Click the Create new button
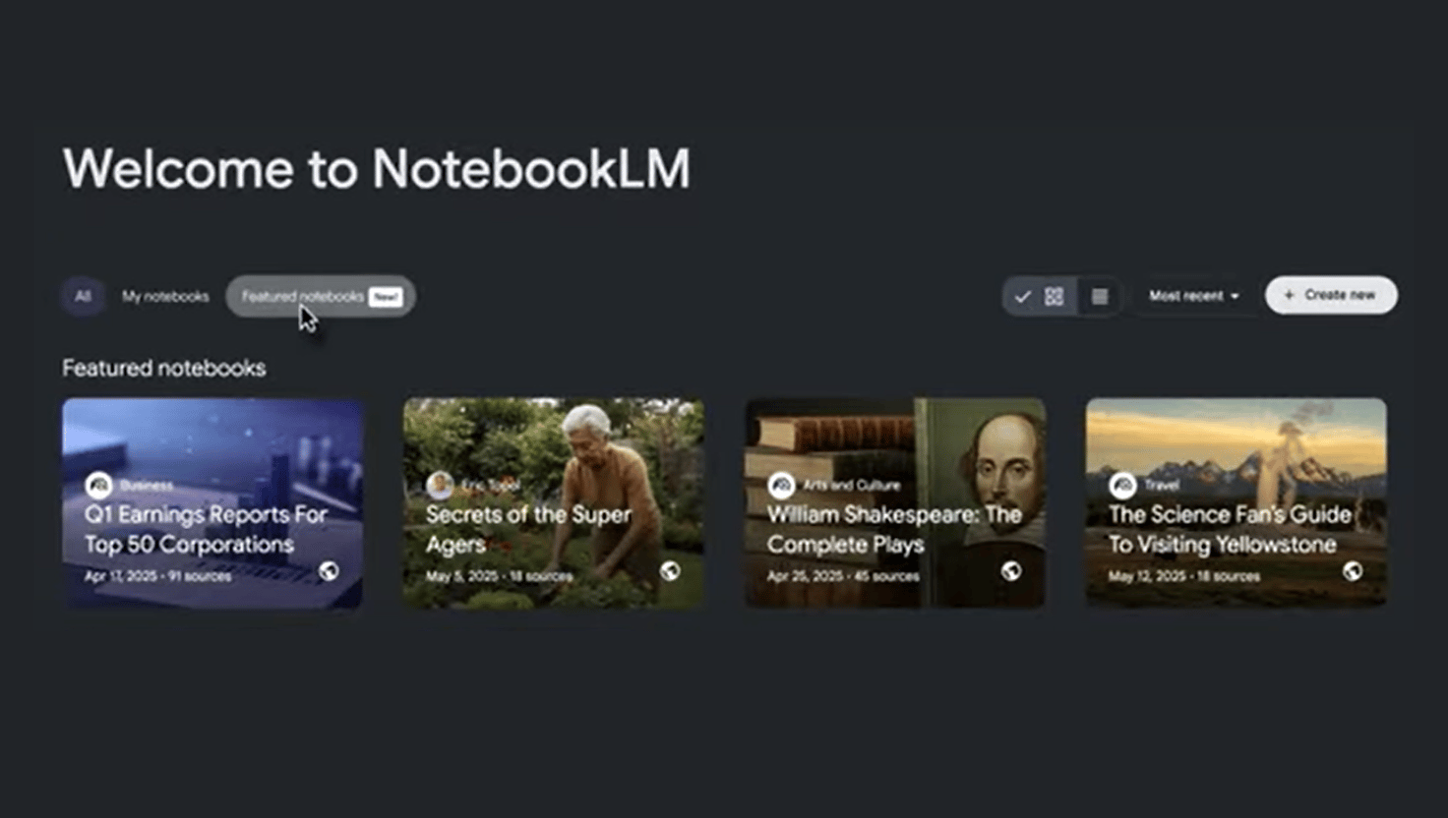The height and width of the screenshot is (818, 1448). pos(1331,295)
